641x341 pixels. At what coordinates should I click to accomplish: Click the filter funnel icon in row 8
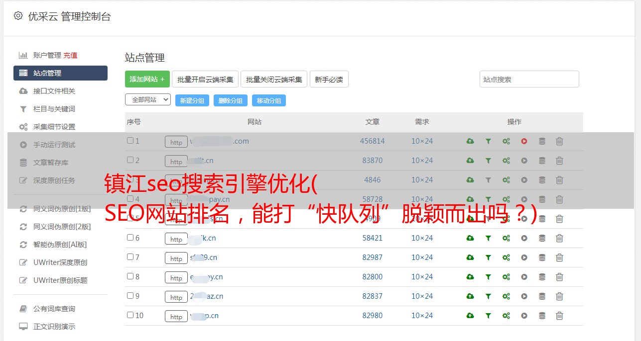tap(488, 277)
